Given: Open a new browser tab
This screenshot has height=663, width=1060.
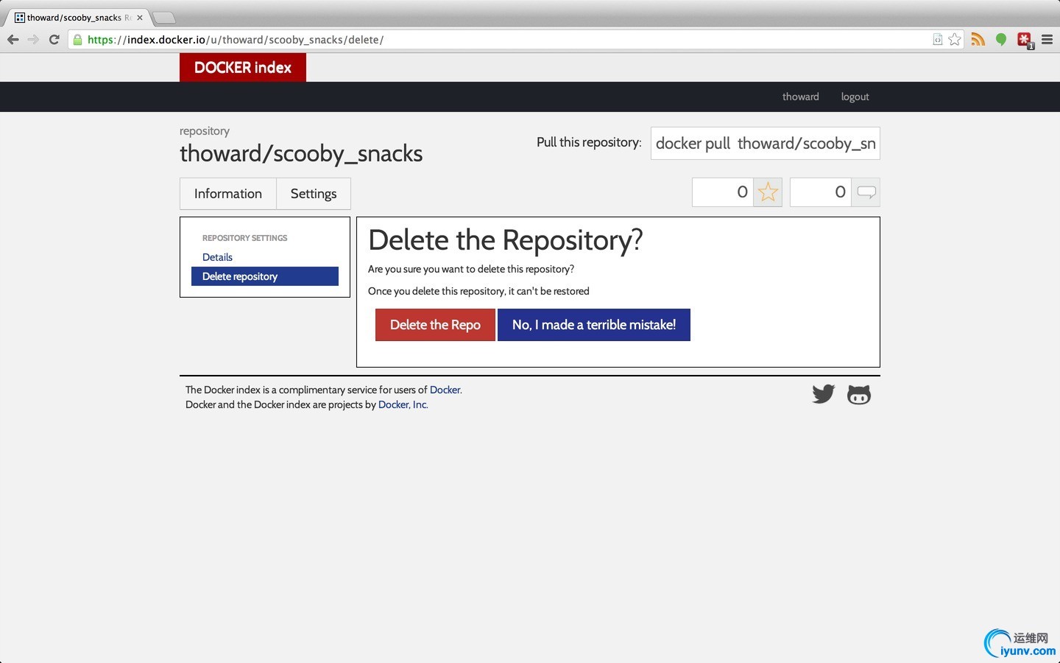Looking at the screenshot, I should (x=164, y=18).
